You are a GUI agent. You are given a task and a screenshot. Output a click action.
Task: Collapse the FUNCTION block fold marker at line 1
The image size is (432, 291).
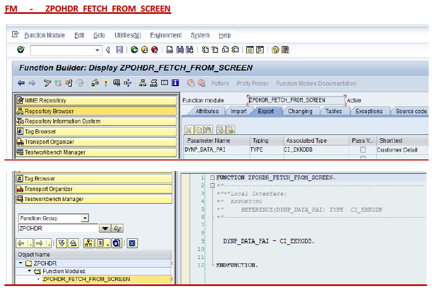(x=212, y=178)
